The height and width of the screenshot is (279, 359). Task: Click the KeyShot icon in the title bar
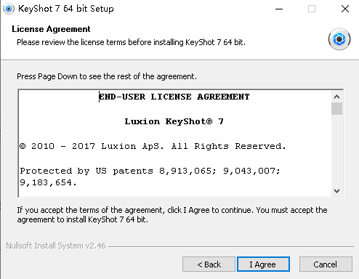pyautogui.click(x=9, y=9)
